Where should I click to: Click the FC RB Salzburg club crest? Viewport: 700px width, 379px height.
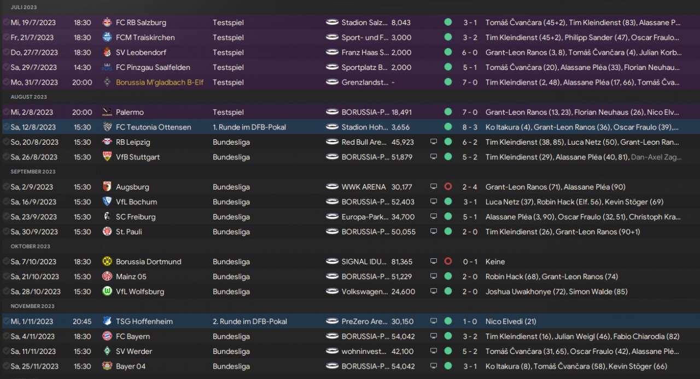coord(107,22)
